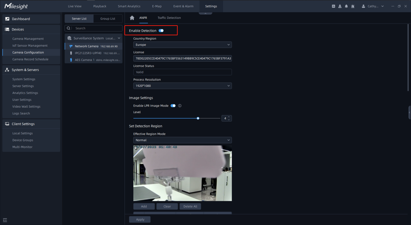Open the system health monitor icon
411x225 pixels.
[333, 6]
